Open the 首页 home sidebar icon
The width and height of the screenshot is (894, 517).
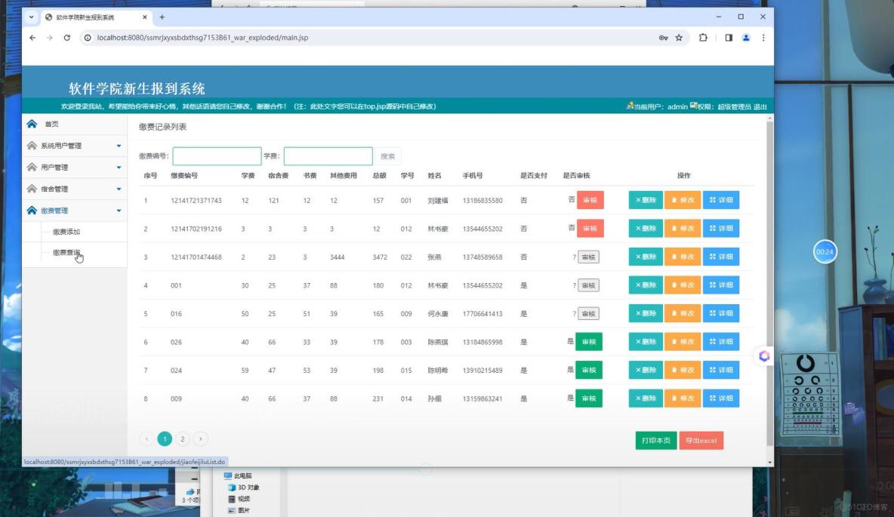pyautogui.click(x=30, y=124)
